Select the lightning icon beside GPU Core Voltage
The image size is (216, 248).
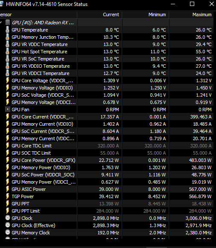[x=7, y=81]
